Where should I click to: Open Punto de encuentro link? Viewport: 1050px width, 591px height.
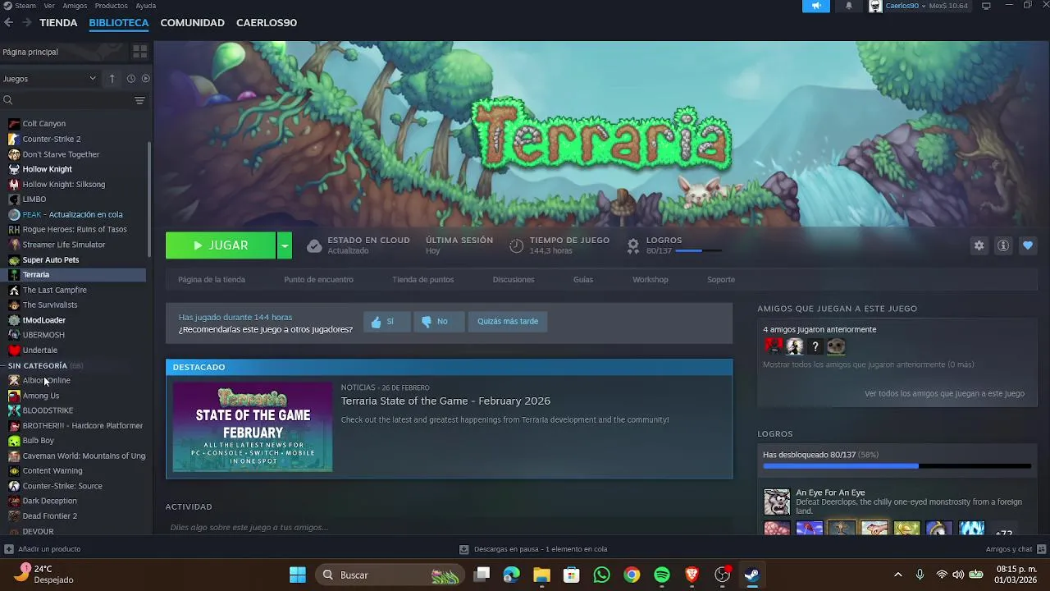coord(318,280)
